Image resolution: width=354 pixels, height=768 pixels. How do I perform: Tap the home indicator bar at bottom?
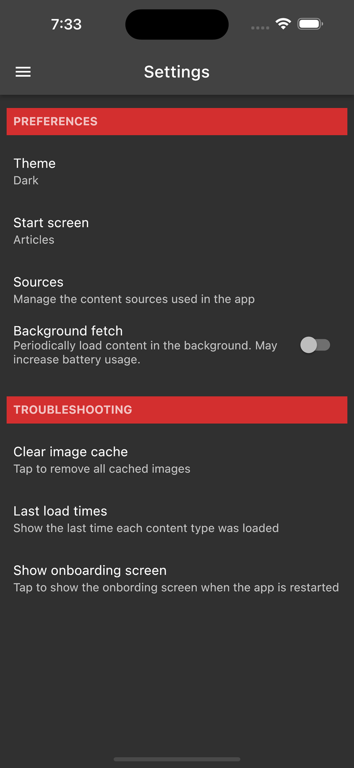pyautogui.click(x=177, y=759)
